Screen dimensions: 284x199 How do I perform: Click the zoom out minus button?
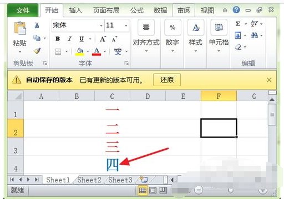(199, 190)
